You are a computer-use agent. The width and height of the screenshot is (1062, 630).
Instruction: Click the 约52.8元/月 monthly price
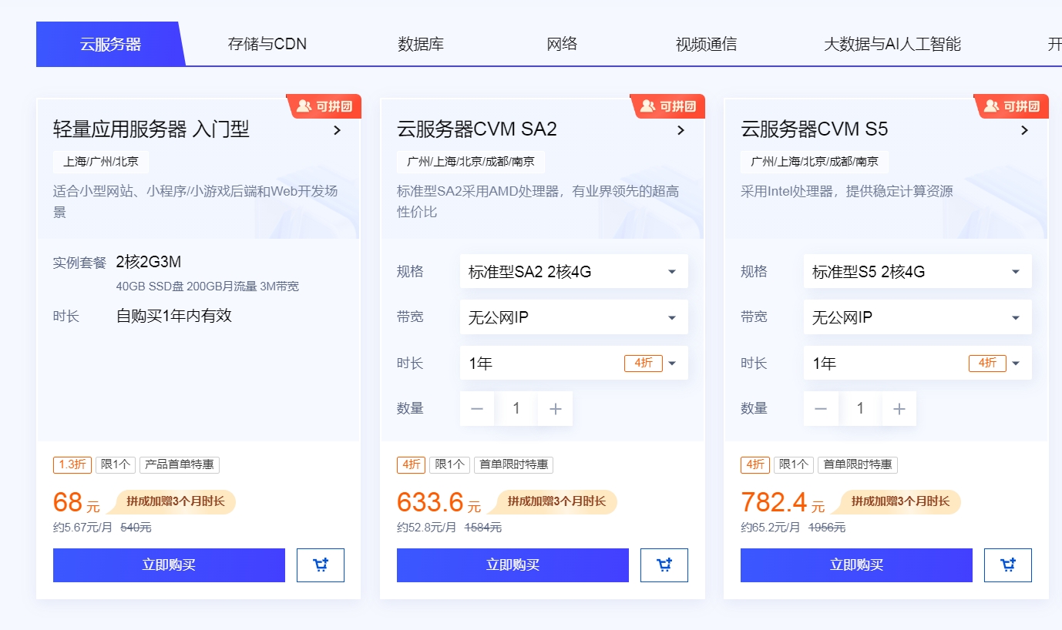click(x=426, y=528)
